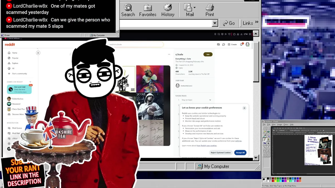Open the Edit menu in Paint
Image resolution: width=335 pixels, height=188 pixels.
point(269,125)
